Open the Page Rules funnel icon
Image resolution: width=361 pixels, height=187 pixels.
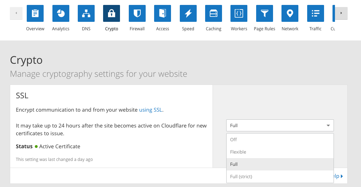click(265, 13)
